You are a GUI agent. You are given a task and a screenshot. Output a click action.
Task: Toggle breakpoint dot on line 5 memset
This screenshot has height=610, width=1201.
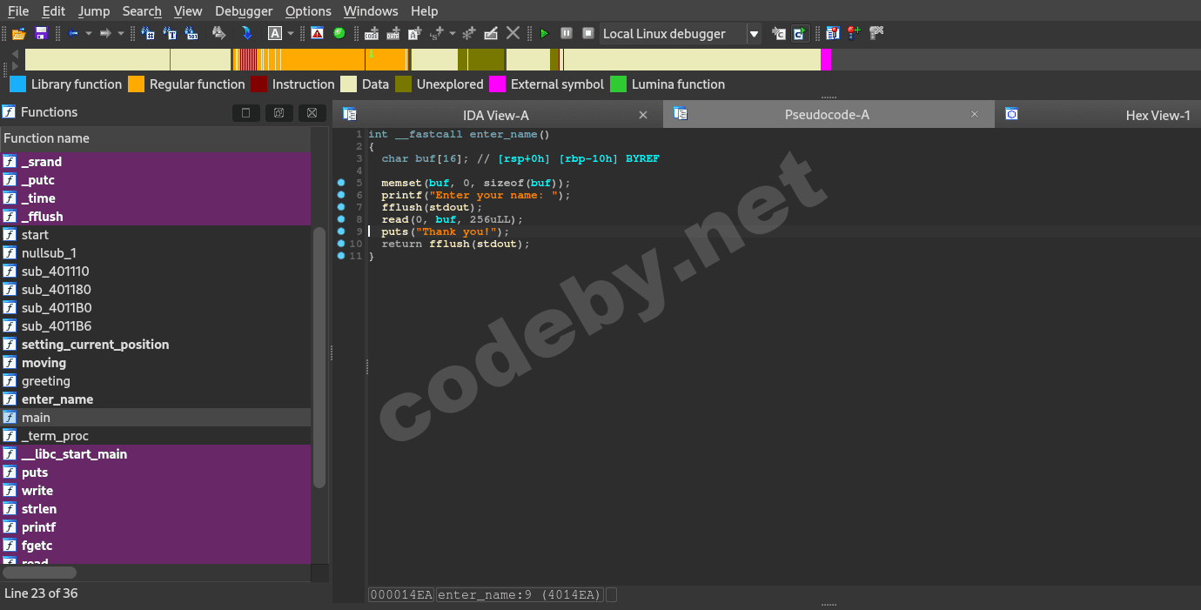pyautogui.click(x=341, y=183)
